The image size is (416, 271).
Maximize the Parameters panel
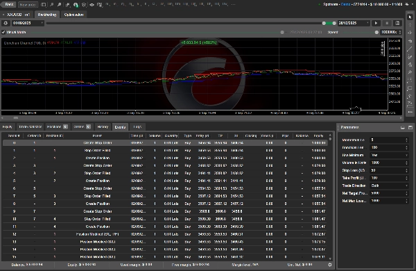point(410,128)
